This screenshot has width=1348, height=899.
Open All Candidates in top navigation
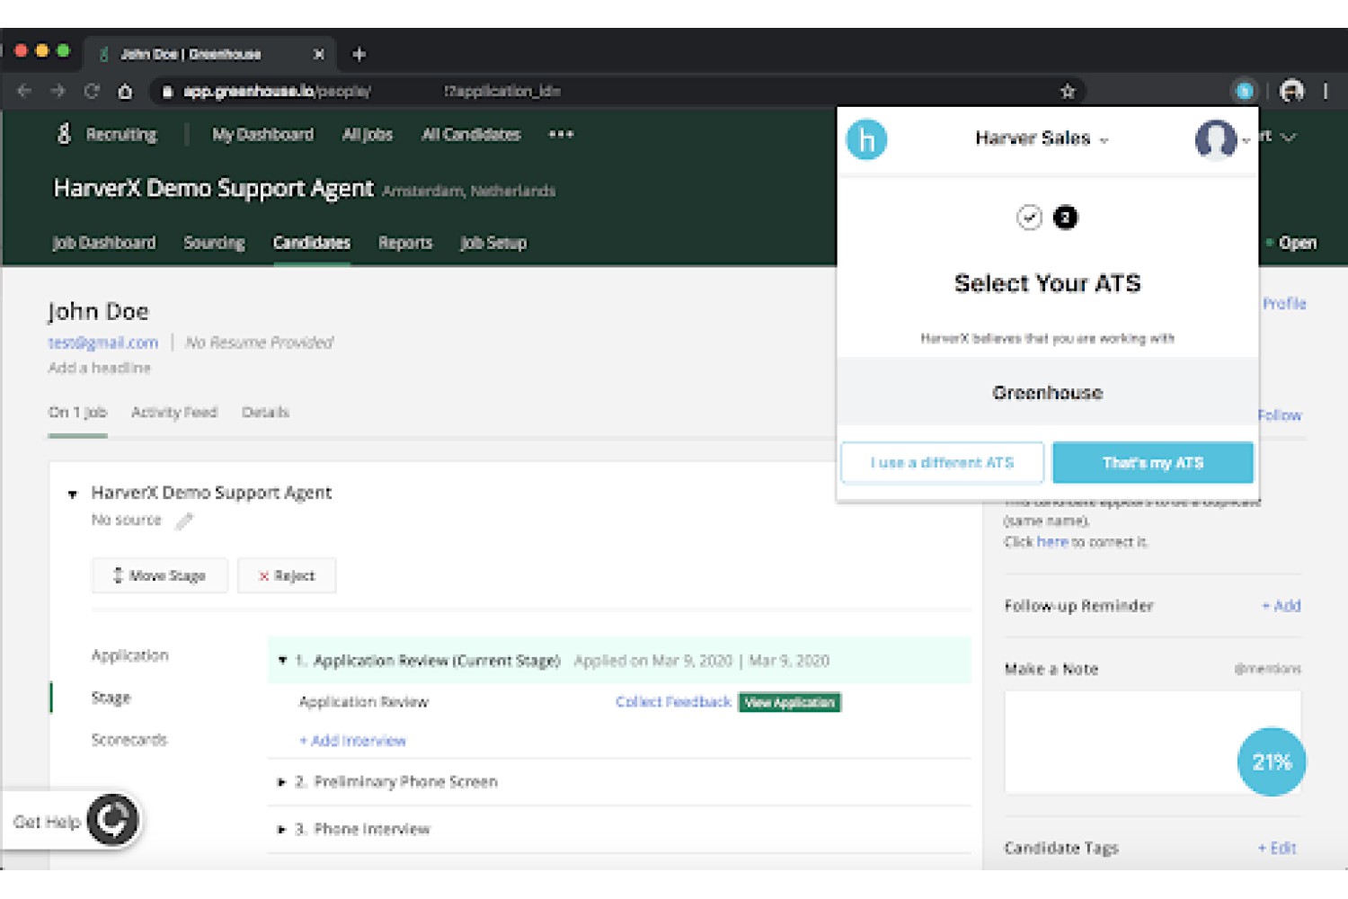coord(471,135)
